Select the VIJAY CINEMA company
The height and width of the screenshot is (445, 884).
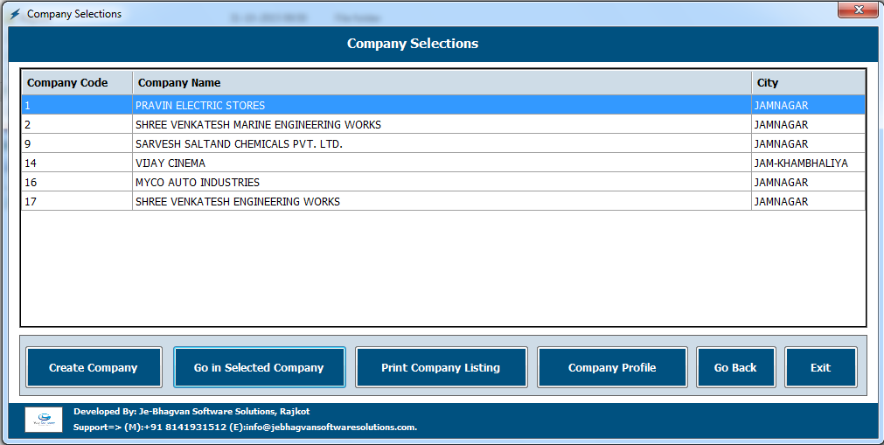click(x=442, y=163)
